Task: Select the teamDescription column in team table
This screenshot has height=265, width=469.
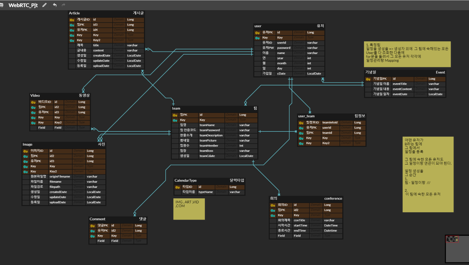Action: click(x=211, y=135)
